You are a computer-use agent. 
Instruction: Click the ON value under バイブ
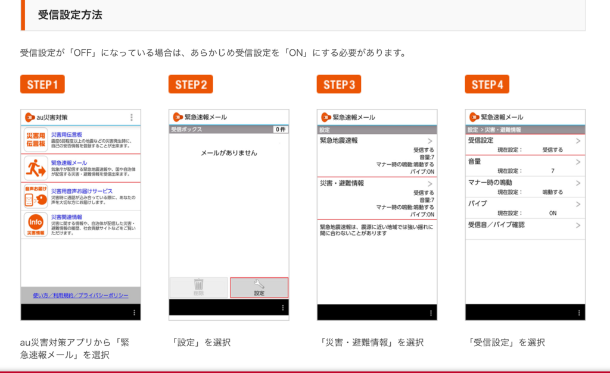[552, 214]
